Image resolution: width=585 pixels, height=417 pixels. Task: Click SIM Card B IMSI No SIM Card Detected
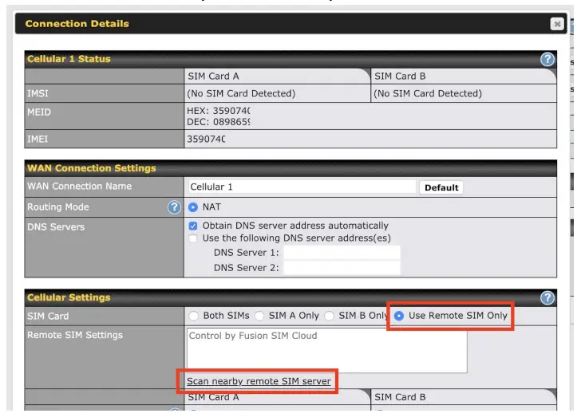428,93
